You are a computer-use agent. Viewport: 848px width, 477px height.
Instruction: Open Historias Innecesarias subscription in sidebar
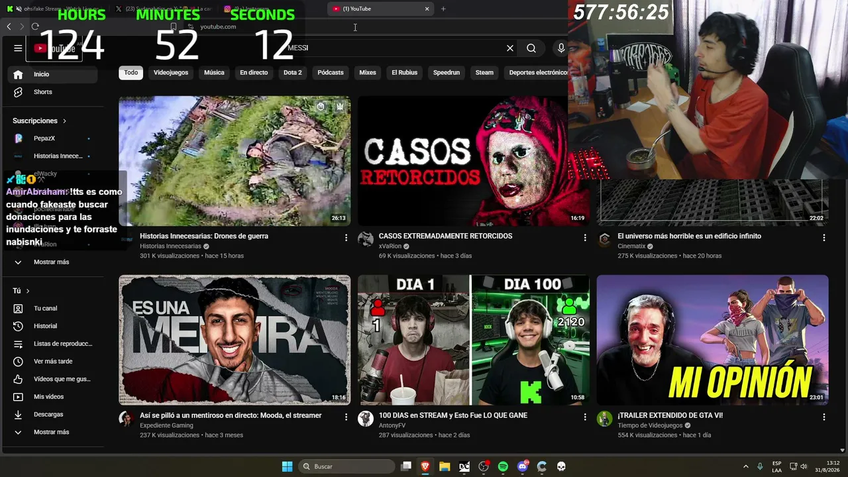53,156
